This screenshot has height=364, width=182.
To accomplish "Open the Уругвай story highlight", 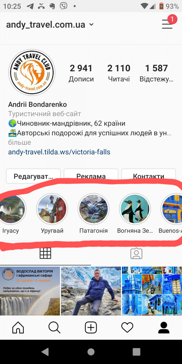I will (52, 214).
